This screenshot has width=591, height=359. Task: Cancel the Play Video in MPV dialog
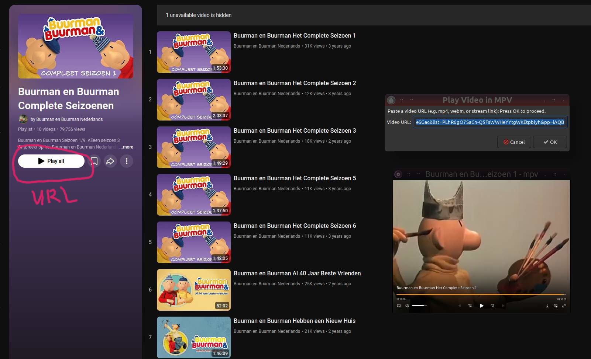(x=514, y=142)
